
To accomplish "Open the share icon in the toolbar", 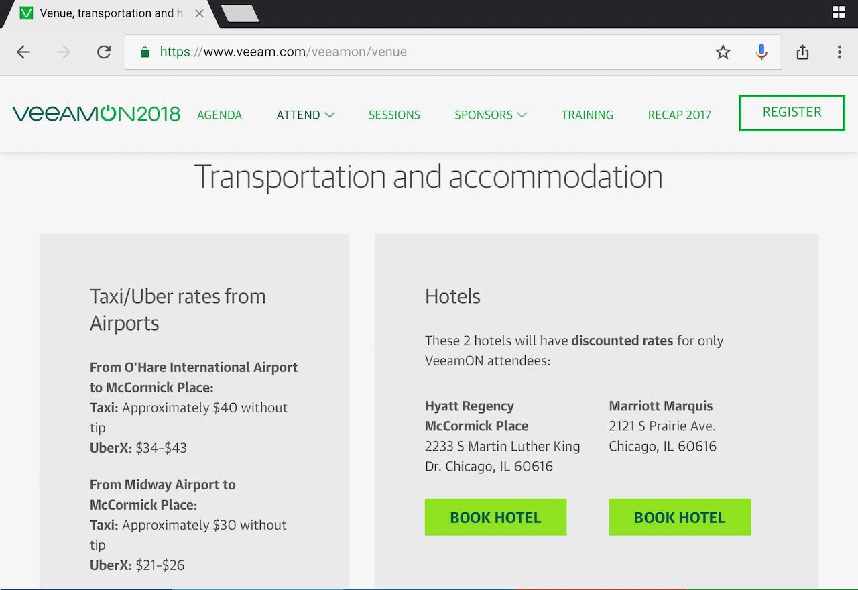I will (802, 52).
